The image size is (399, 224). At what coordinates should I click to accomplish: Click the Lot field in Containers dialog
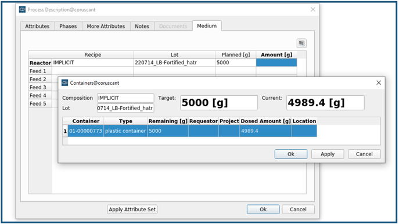coord(125,108)
